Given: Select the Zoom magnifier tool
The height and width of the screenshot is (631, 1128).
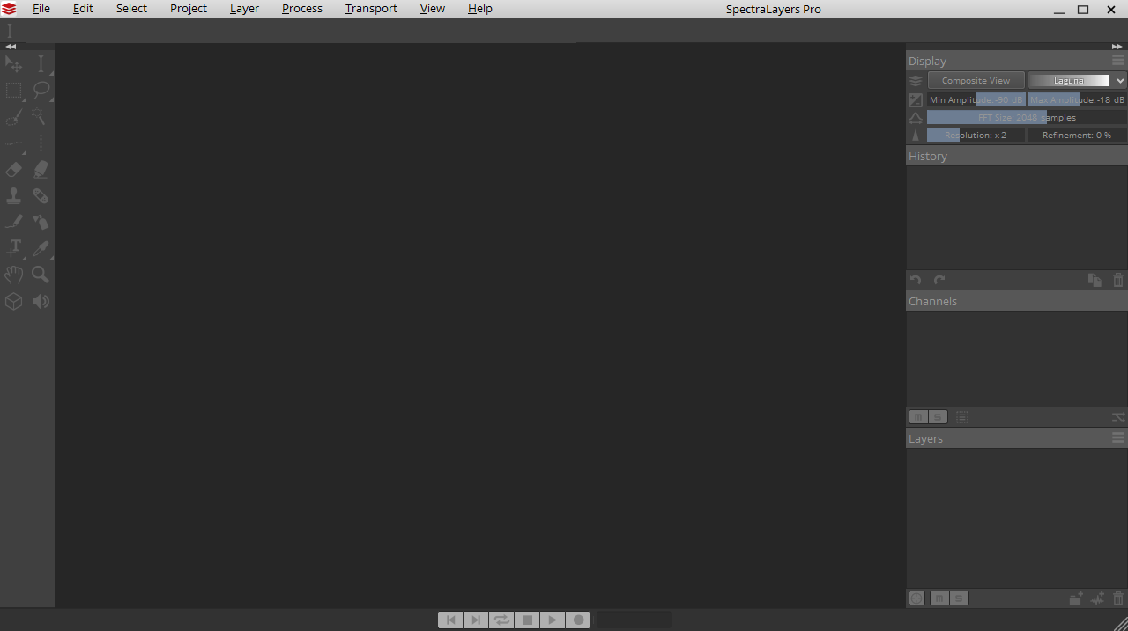Looking at the screenshot, I should 41,275.
